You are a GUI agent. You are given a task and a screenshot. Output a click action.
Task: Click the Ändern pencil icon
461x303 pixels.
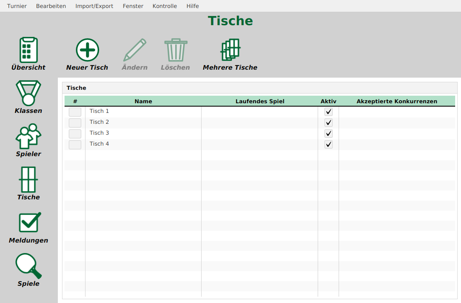tap(135, 50)
